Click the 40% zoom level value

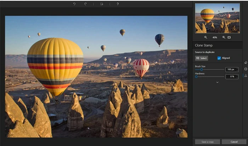pyautogui.click(x=215, y=38)
